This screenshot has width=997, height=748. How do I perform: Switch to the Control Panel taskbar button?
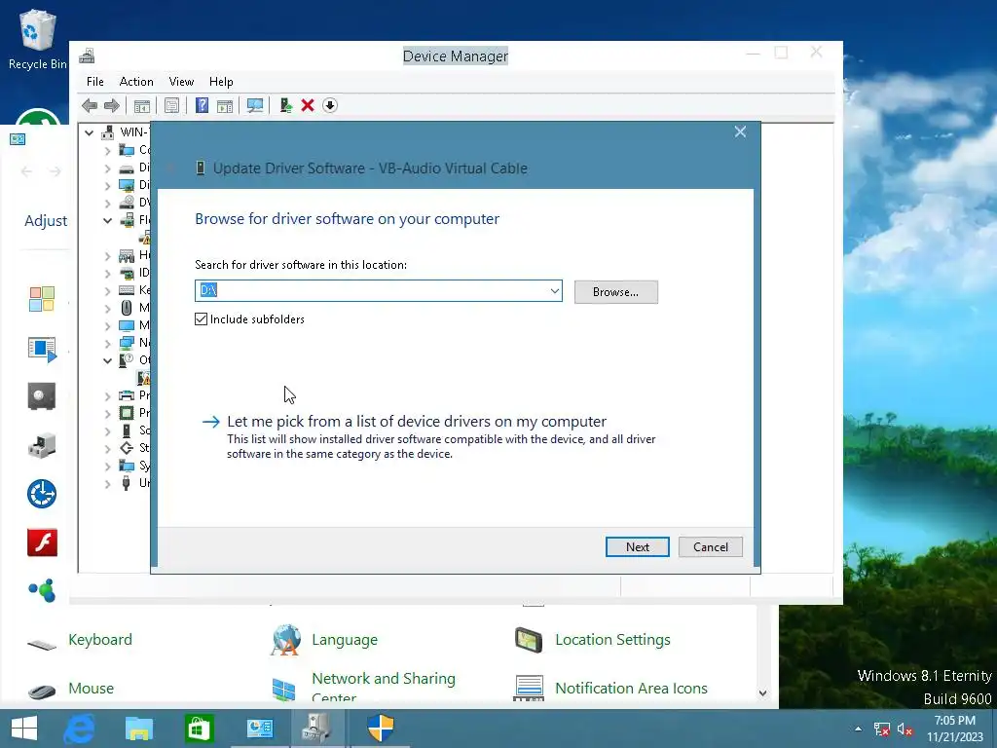(x=259, y=729)
